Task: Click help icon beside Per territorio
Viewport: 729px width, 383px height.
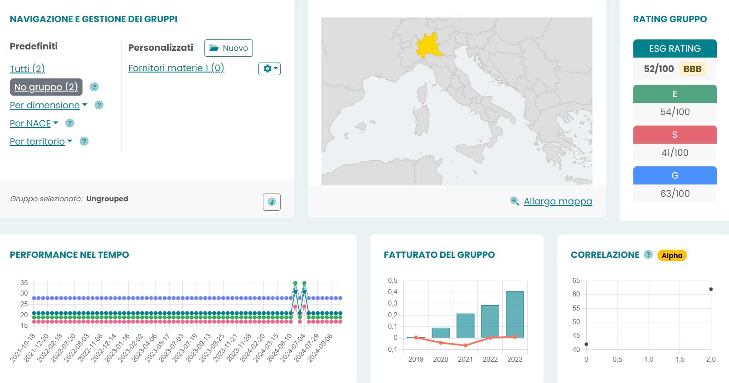Action: coord(84,141)
